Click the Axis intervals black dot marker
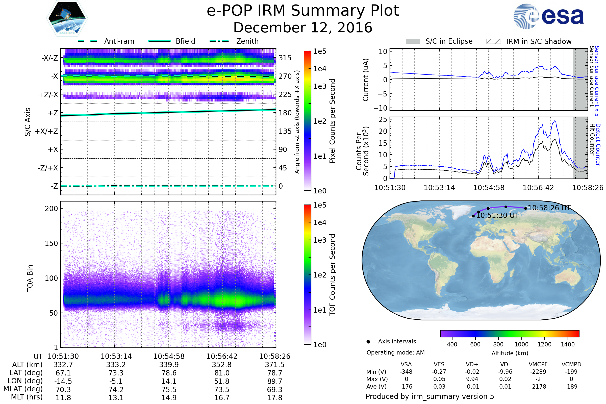The image size is (606, 404). [368, 342]
